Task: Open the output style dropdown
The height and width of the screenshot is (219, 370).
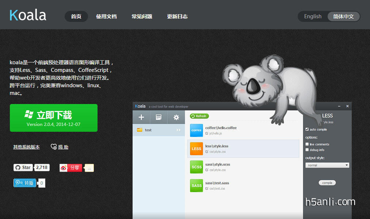Action: click(327, 165)
